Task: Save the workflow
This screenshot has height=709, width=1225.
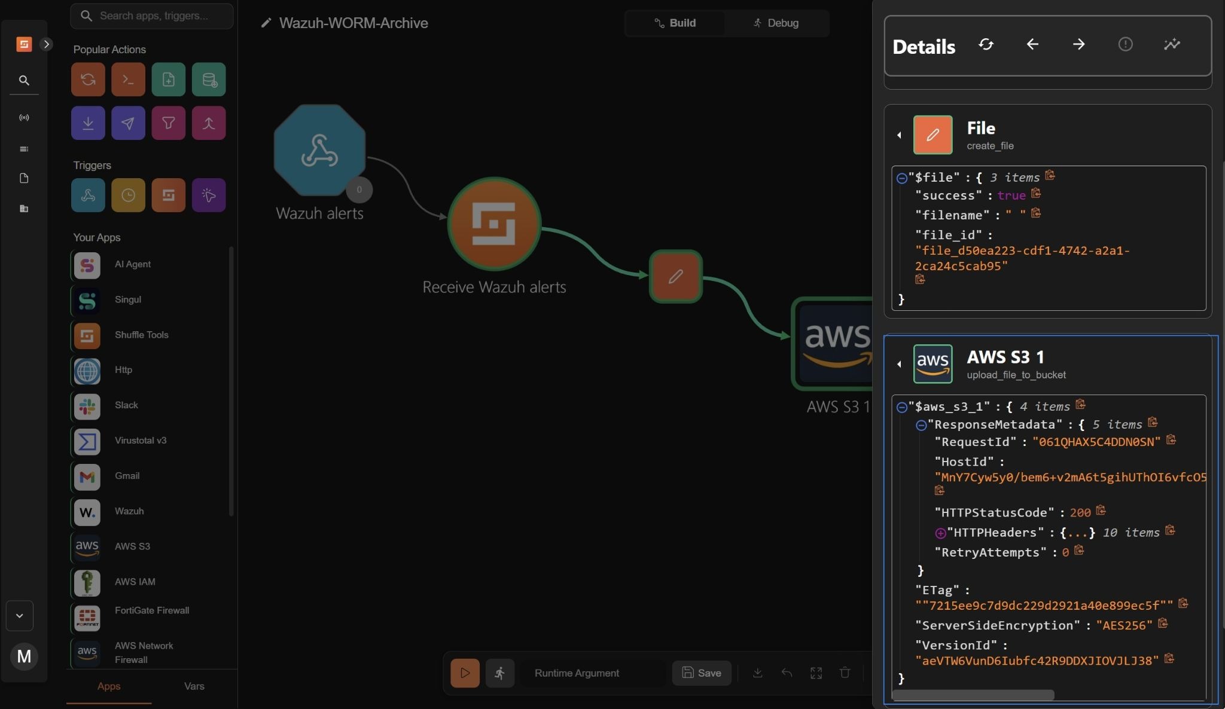Action: click(x=702, y=673)
